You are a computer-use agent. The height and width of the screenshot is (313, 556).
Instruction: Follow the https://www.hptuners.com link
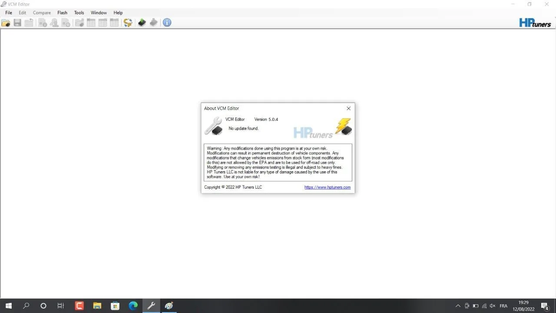(x=328, y=187)
